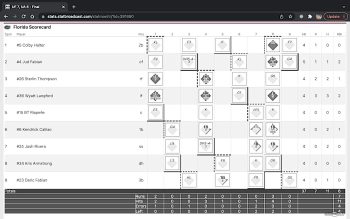
Task: Select Deric Fabian's inning 5 1B diamond
Action: coord(222,180)
